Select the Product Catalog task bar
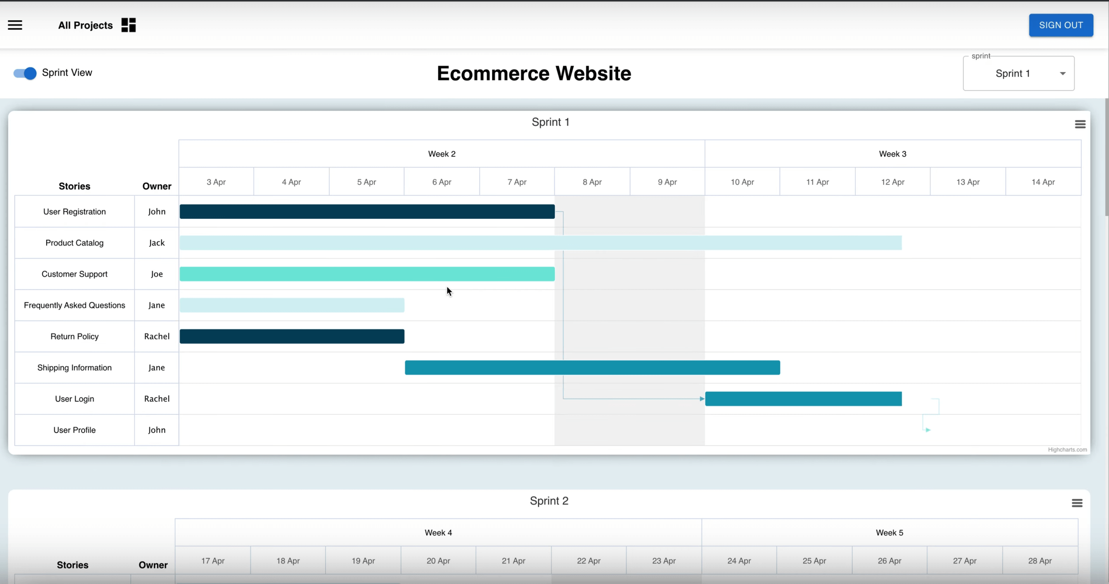The image size is (1109, 584). point(541,243)
